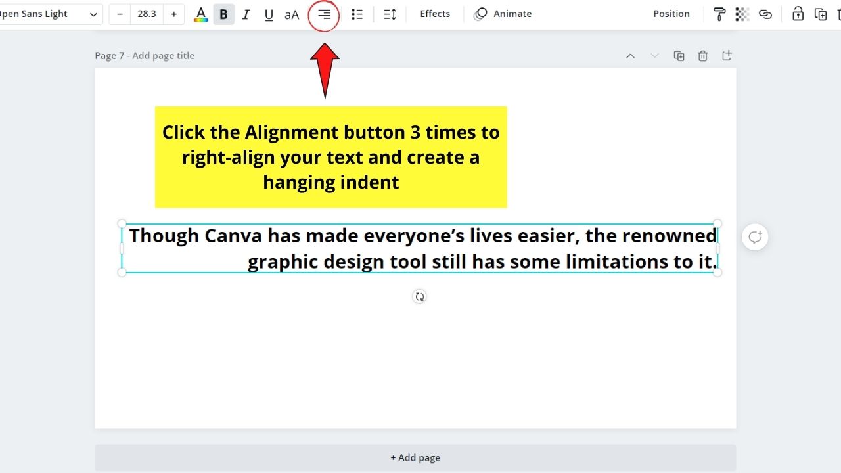Open the transparency checkerboard control
The image size is (841, 473).
click(x=742, y=14)
